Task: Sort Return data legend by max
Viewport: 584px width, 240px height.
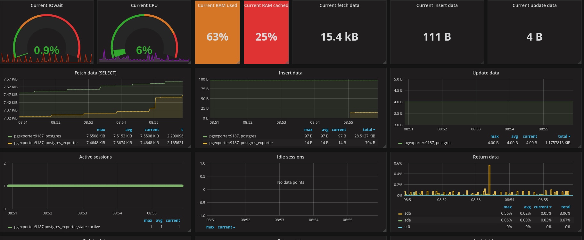Action: 507,207
